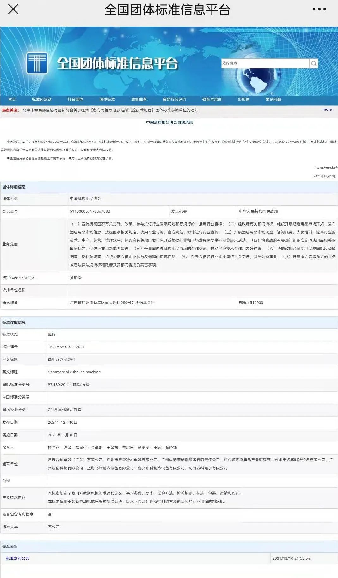Click the 全国团体标准信息平台 banner title
The image size is (338, 578).
pos(117,63)
